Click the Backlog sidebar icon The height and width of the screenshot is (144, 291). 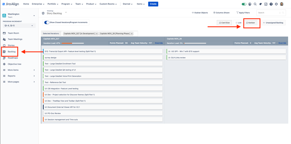(4, 51)
